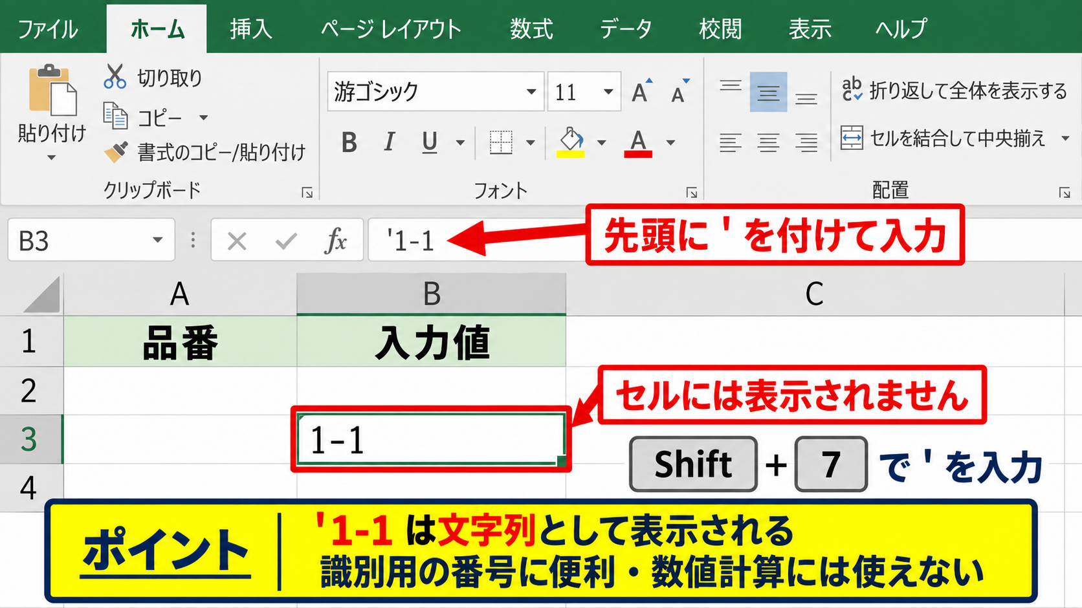
Task: Confirm entry with checkmark icon
Action: click(286, 241)
